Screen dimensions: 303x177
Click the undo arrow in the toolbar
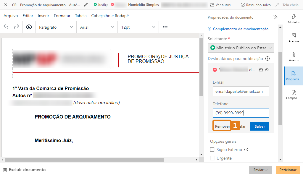[x=6, y=27]
